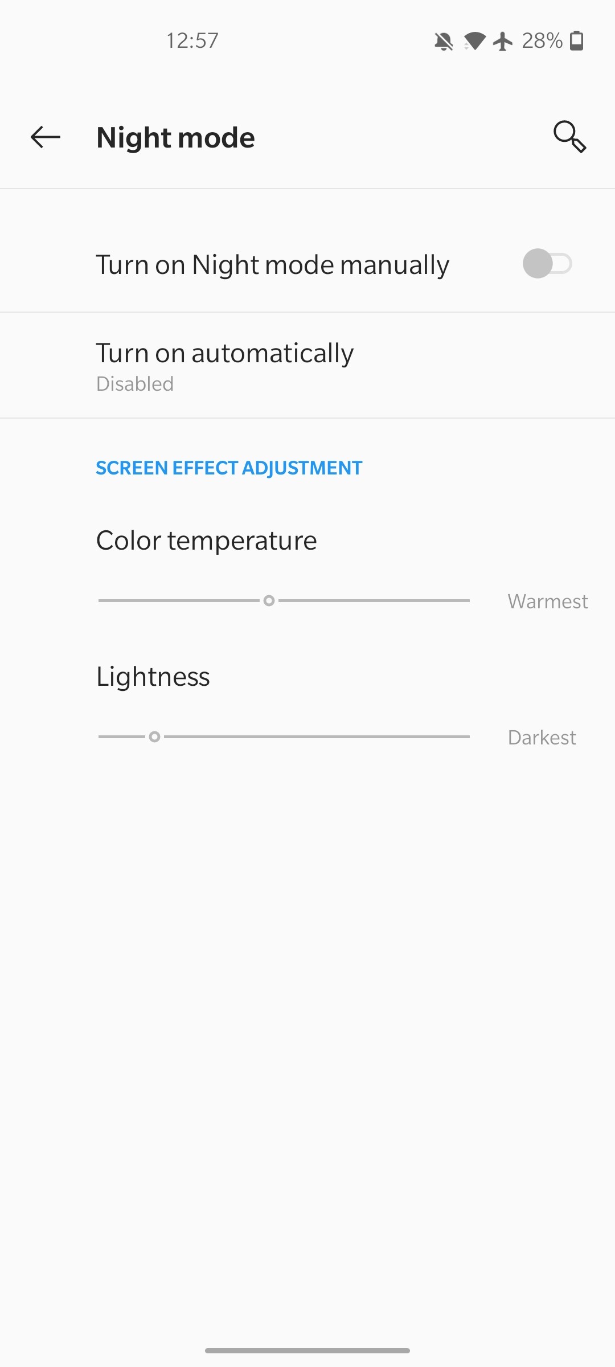Screen dimensions: 615x1367
Task: Open Turn on automatically setting
Action: point(307,366)
